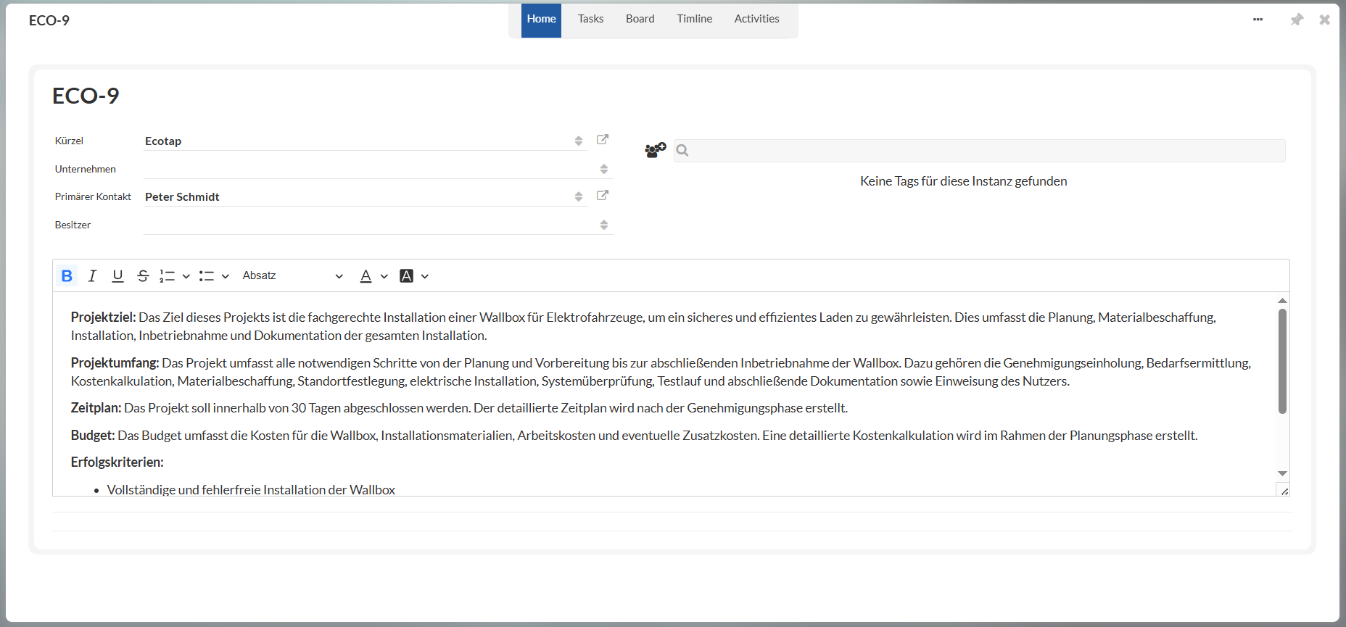
Task: Switch to the Tasks tab
Action: pos(590,19)
